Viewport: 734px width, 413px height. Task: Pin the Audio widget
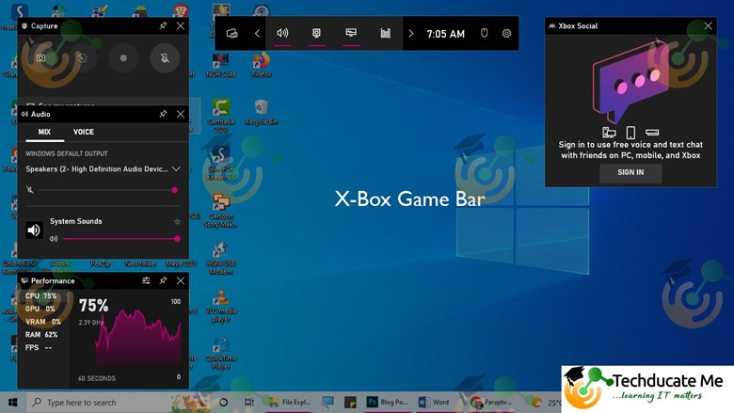(163, 114)
